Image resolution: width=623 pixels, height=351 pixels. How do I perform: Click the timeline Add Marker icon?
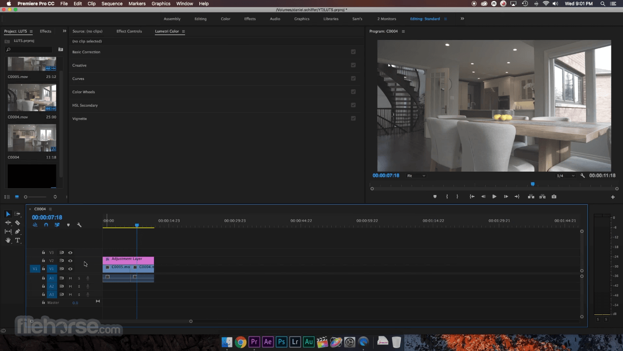pos(68,225)
